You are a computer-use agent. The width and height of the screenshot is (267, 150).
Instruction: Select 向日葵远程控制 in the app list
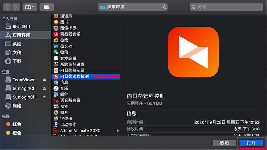pyautogui.click(x=74, y=76)
